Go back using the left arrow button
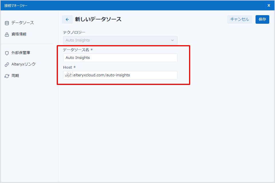This screenshot has width=275, height=183. (67, 19)
